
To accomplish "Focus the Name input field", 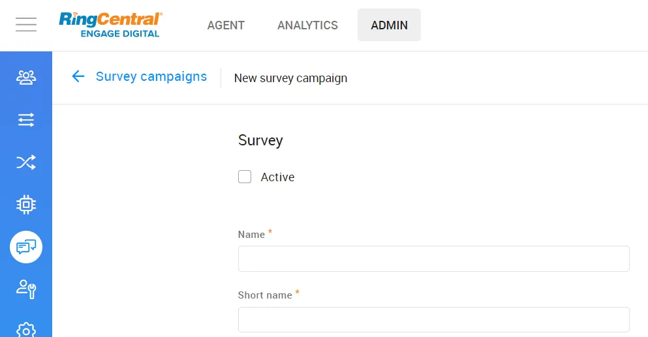I will pos(433,259).
